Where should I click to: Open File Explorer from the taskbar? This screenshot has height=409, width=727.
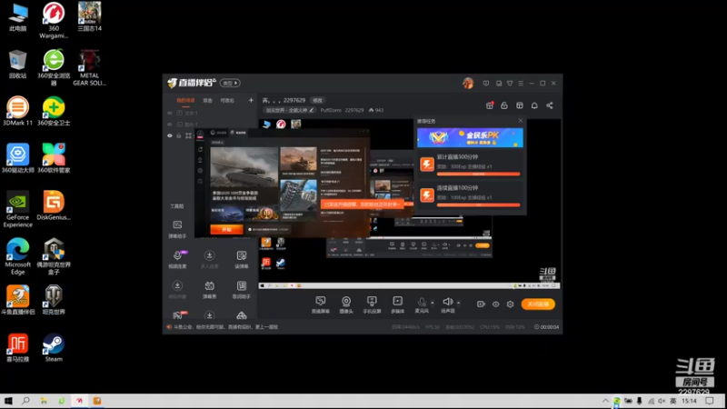coord(44,401)
